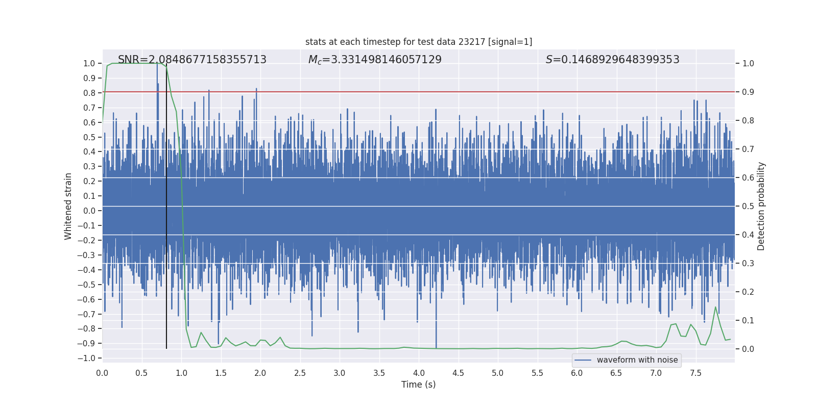This screenshot has height=408, width=817.
Task: Click the 4.0 tick on the time axis
Action: pos(419,373)
